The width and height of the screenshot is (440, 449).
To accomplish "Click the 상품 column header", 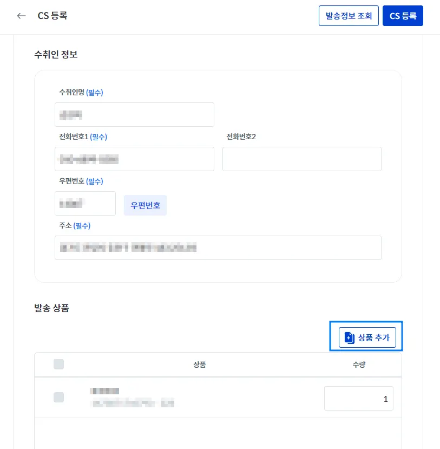I will (199, 365).
